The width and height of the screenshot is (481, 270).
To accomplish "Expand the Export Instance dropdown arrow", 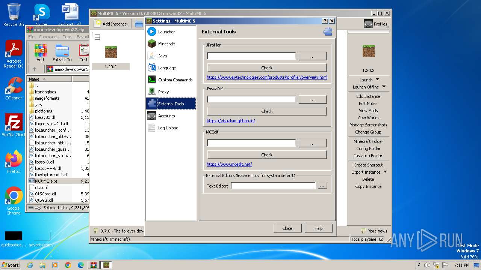I will click(x=385, y=172).
